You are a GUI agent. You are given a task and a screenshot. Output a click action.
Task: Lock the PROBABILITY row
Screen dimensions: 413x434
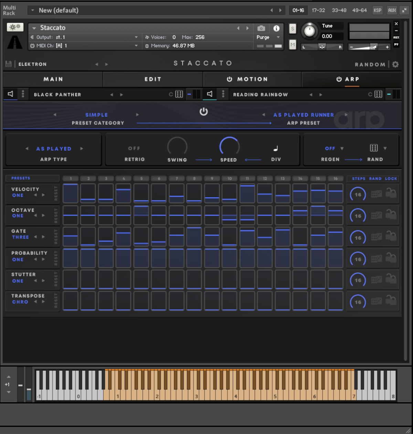391,257
